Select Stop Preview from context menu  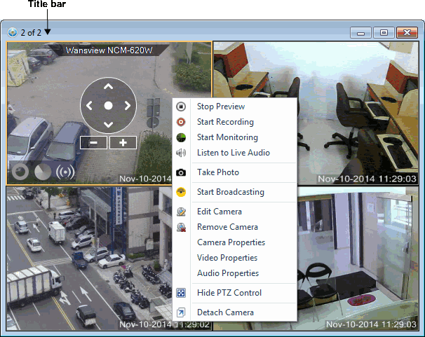220,106
